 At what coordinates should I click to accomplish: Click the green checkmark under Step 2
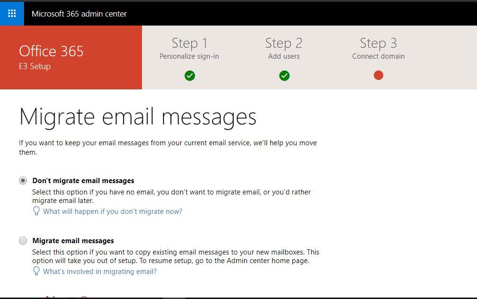point(284,76)
